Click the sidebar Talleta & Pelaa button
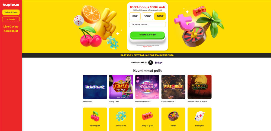This screenshot has width=271, height=131. tap(11, 12)
